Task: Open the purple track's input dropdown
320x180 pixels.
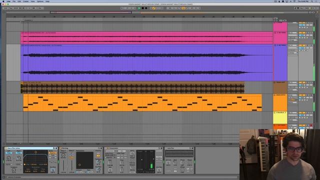Action: pos(292,45)
